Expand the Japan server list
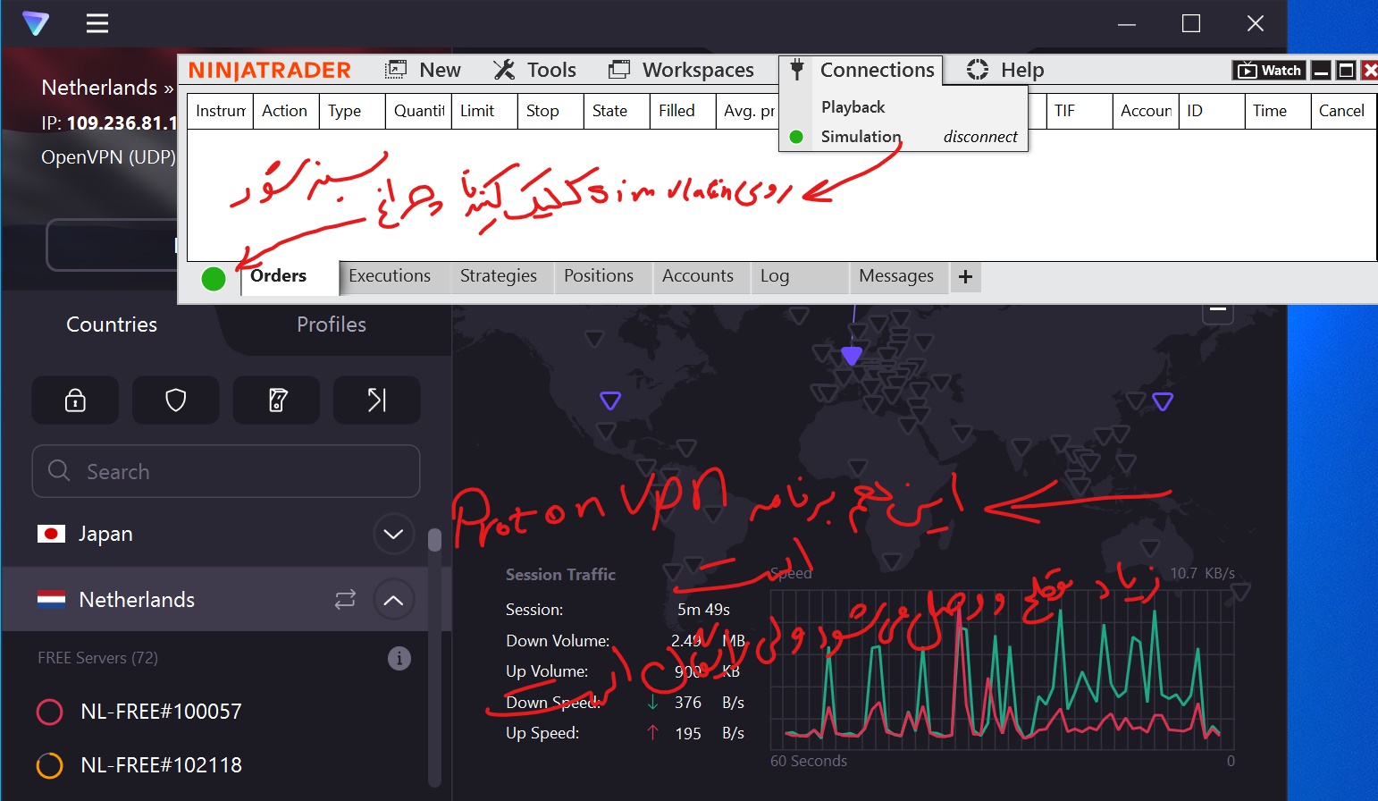This screenshot has height=801, width=1378. pyautogui.click(x=393, y=535)
